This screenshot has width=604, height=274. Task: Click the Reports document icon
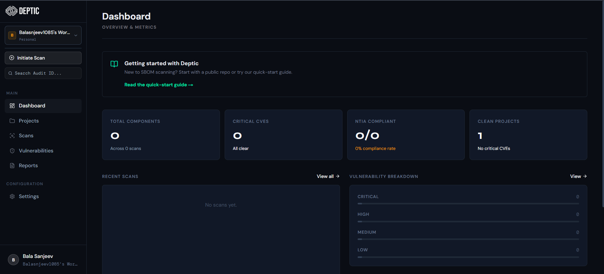click(x=12, y=166)
